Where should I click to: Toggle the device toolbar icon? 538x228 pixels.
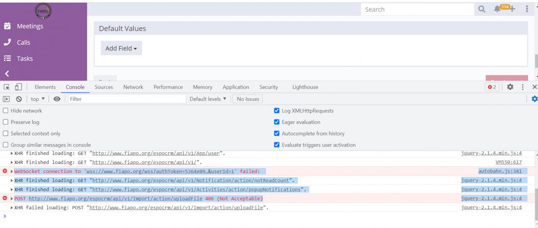click(18, 87)
